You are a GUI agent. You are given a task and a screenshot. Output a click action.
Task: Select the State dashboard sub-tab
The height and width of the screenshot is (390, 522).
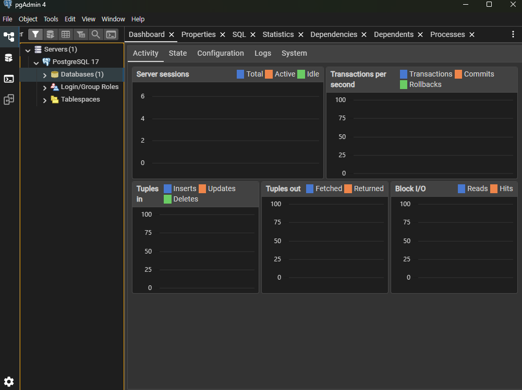[x=178, y=53]
